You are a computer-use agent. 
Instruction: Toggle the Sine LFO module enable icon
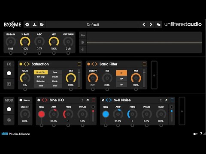(x=39, y=100)
